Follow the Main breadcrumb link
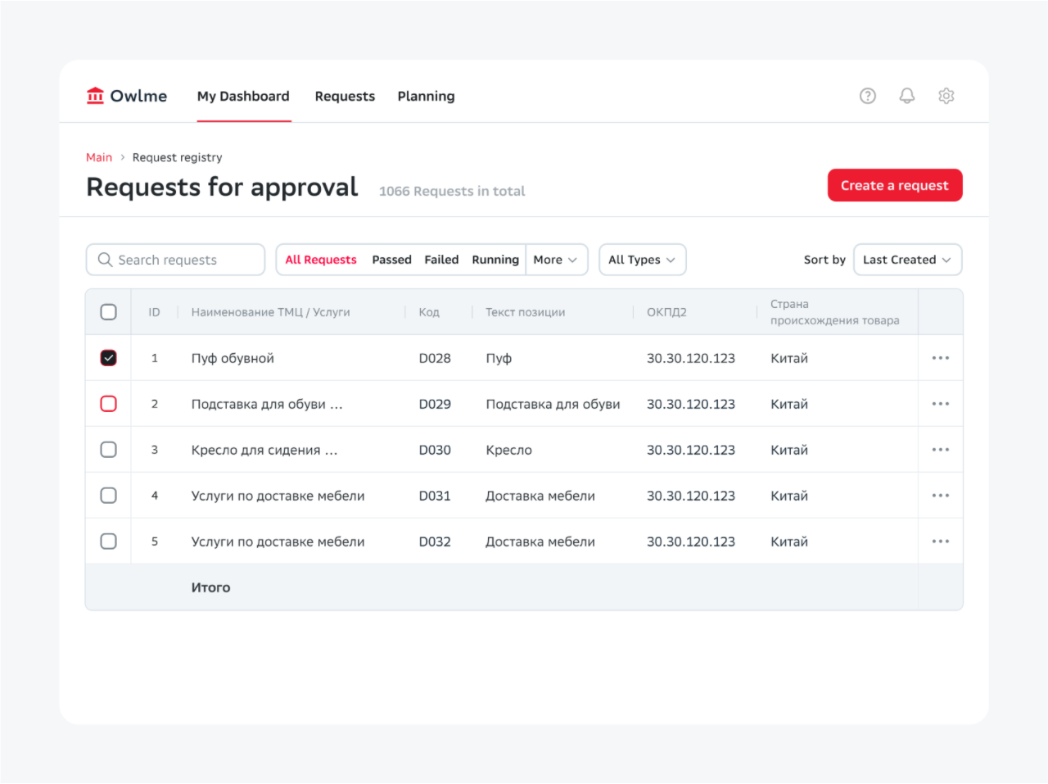Screen dimensions: 1048x784 99,157
